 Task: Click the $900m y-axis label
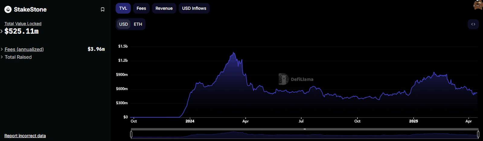[x=122, y=74]
